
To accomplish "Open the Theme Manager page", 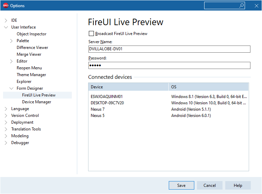I will [31, 75].
